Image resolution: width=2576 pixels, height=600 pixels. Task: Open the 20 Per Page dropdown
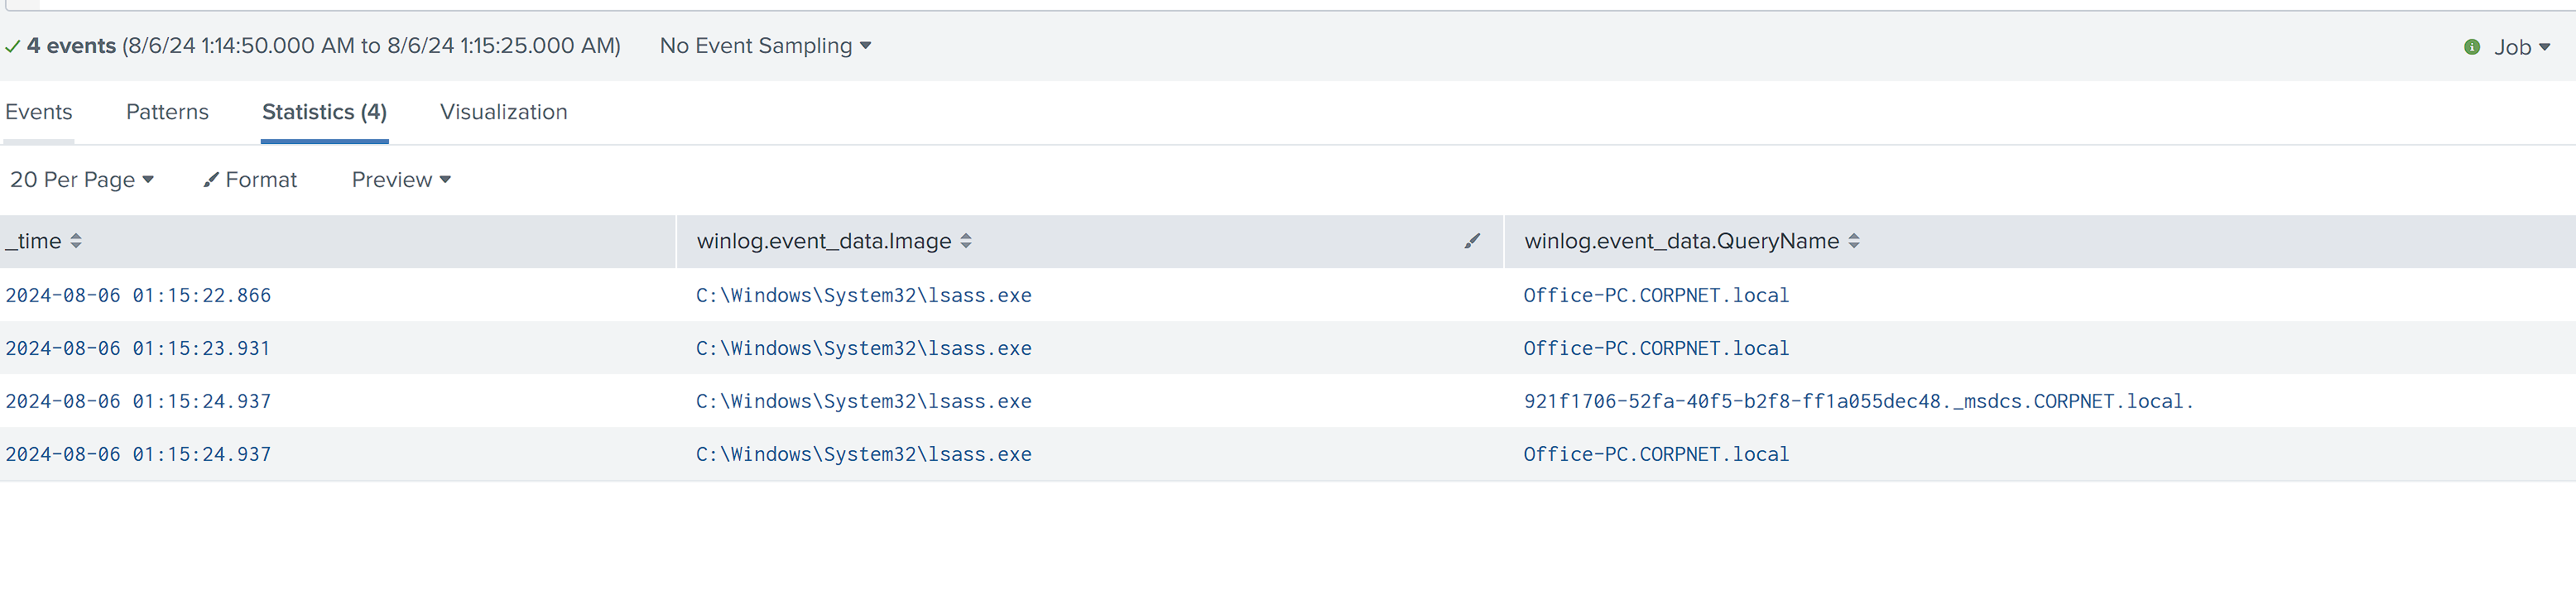82,180
